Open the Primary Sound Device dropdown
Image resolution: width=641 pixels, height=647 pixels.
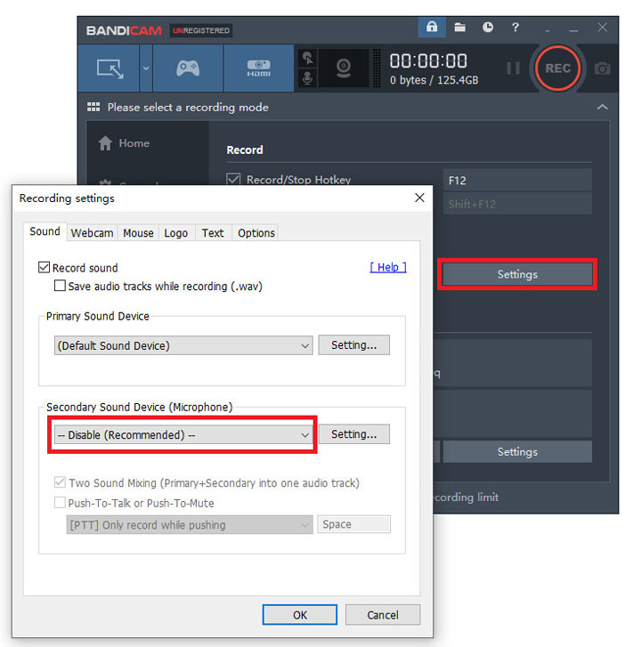pyautogui.click(x=183, y=345)
